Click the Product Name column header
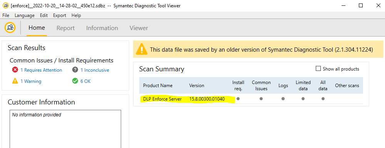The width and height of the screenshot is (385, 148). [x=158, y=86]
